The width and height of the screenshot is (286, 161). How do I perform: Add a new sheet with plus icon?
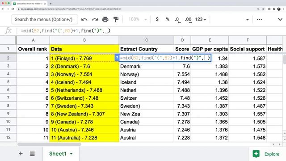(21, 153)
